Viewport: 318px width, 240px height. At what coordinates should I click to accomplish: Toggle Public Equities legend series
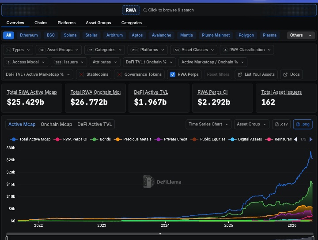pos(208,139)
